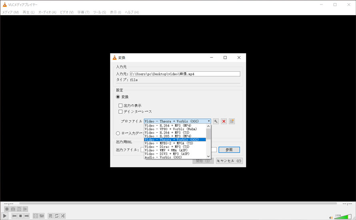Click the 開始 (S) button
Viewport: 356px width, 220px height.
point(203,161)
